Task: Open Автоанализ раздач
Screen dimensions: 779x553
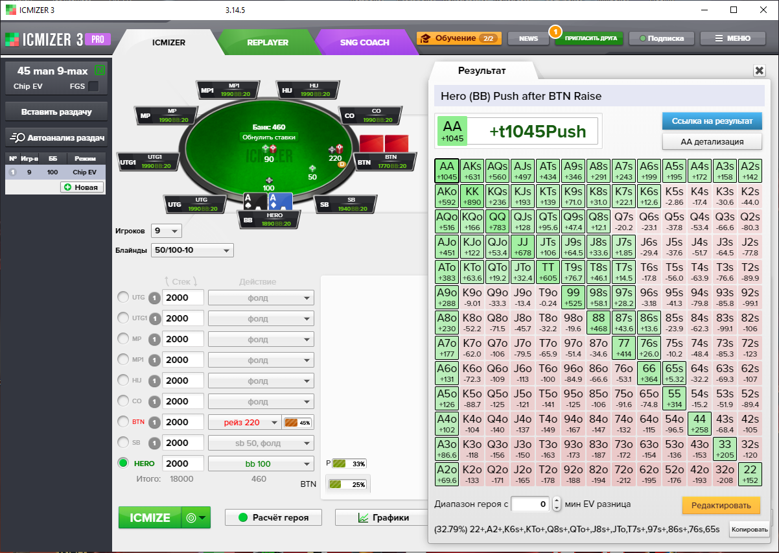Action: (56, 137)
